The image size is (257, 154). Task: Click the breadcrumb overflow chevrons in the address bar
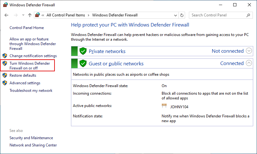coord(43,15)
